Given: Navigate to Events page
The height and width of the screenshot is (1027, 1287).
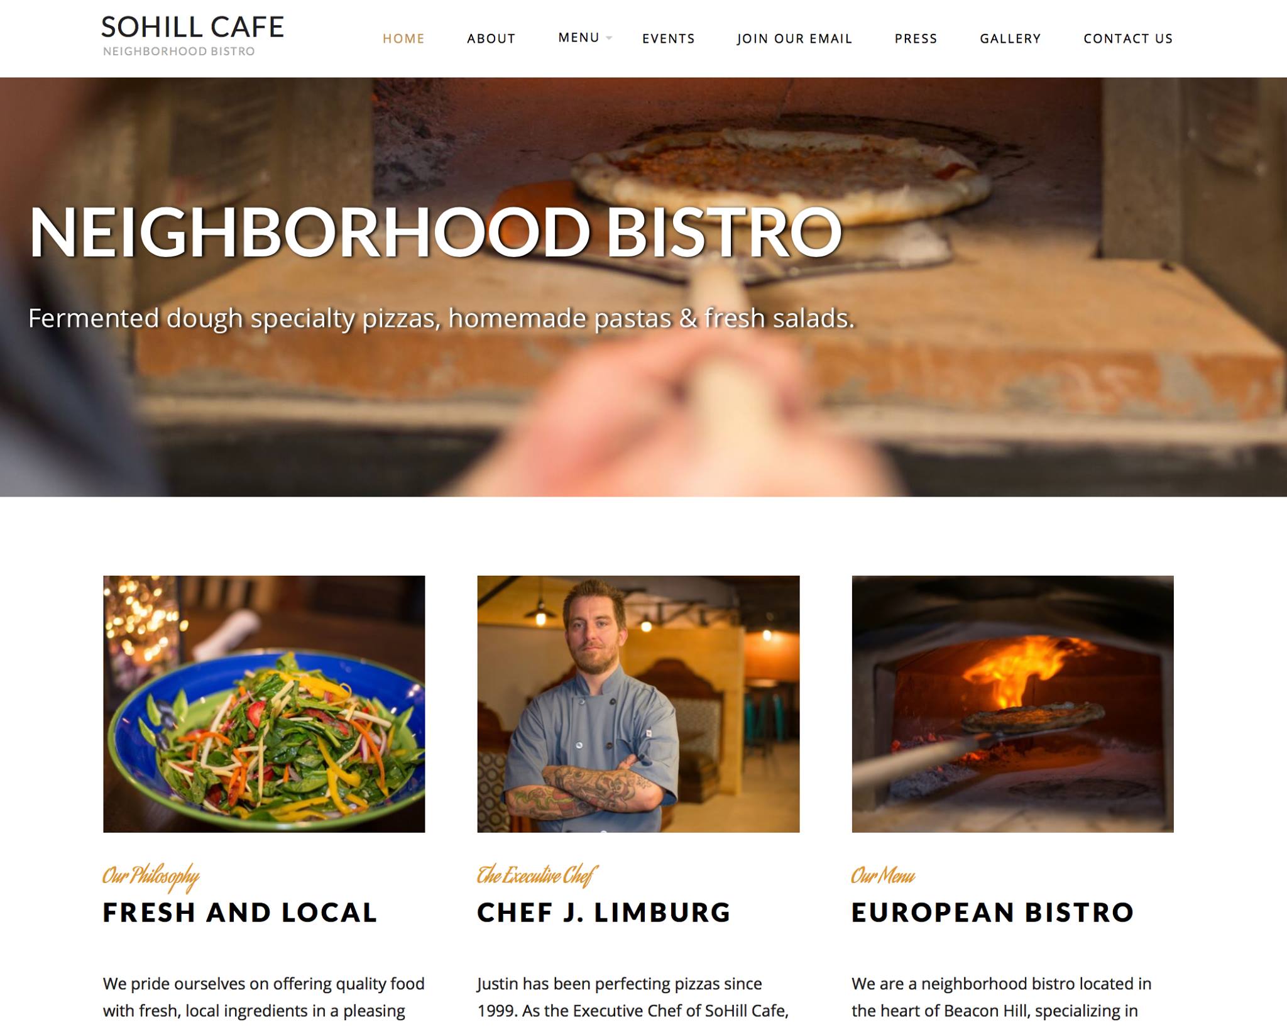Looking at the screenshot, I should pos(668,39).
